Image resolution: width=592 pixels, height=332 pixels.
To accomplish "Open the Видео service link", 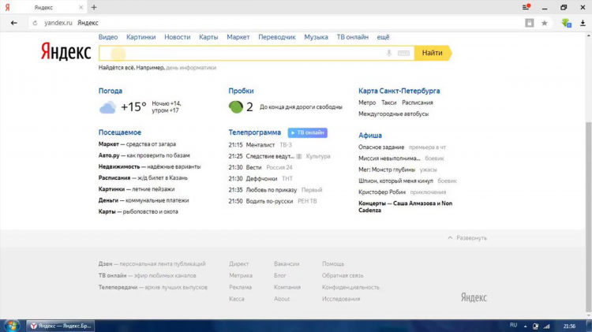I will (x=108, y=37).
